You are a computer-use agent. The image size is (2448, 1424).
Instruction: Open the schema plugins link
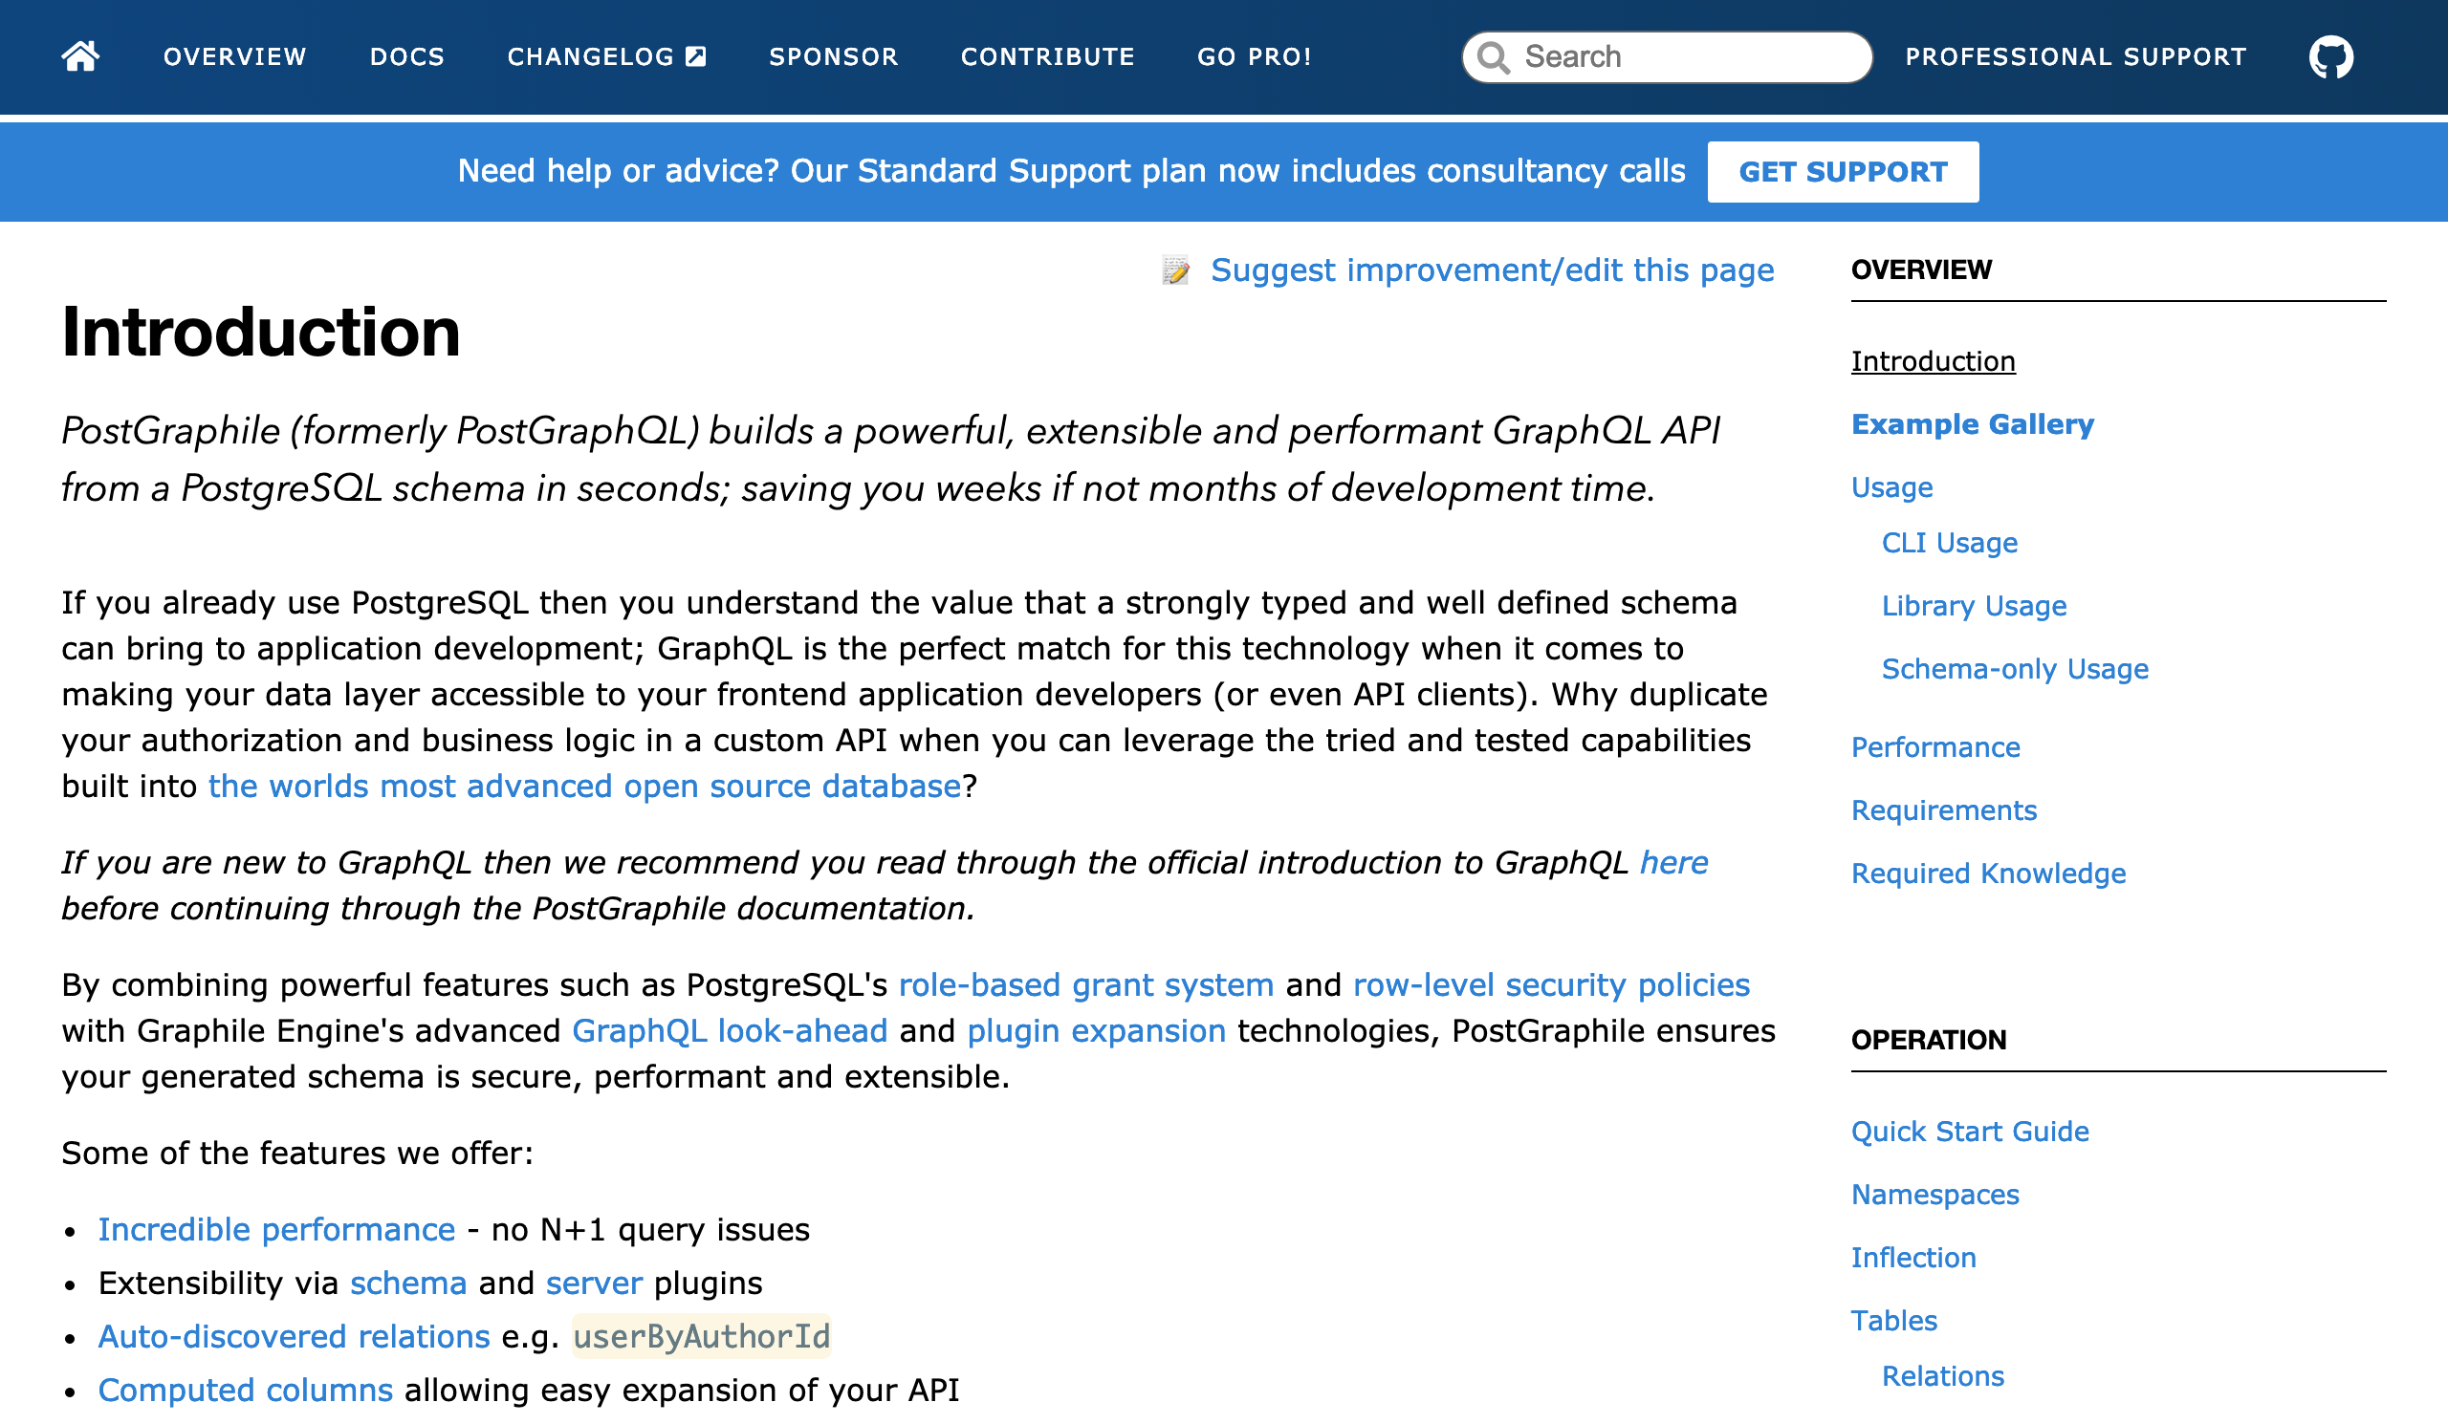408,1284
